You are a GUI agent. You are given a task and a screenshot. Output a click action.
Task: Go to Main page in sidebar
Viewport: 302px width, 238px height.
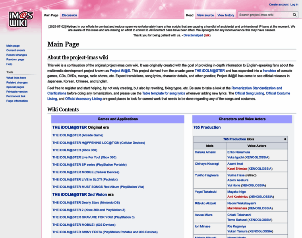click(13, 46)
